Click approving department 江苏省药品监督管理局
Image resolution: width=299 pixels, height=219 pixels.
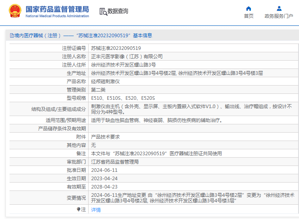115,162
